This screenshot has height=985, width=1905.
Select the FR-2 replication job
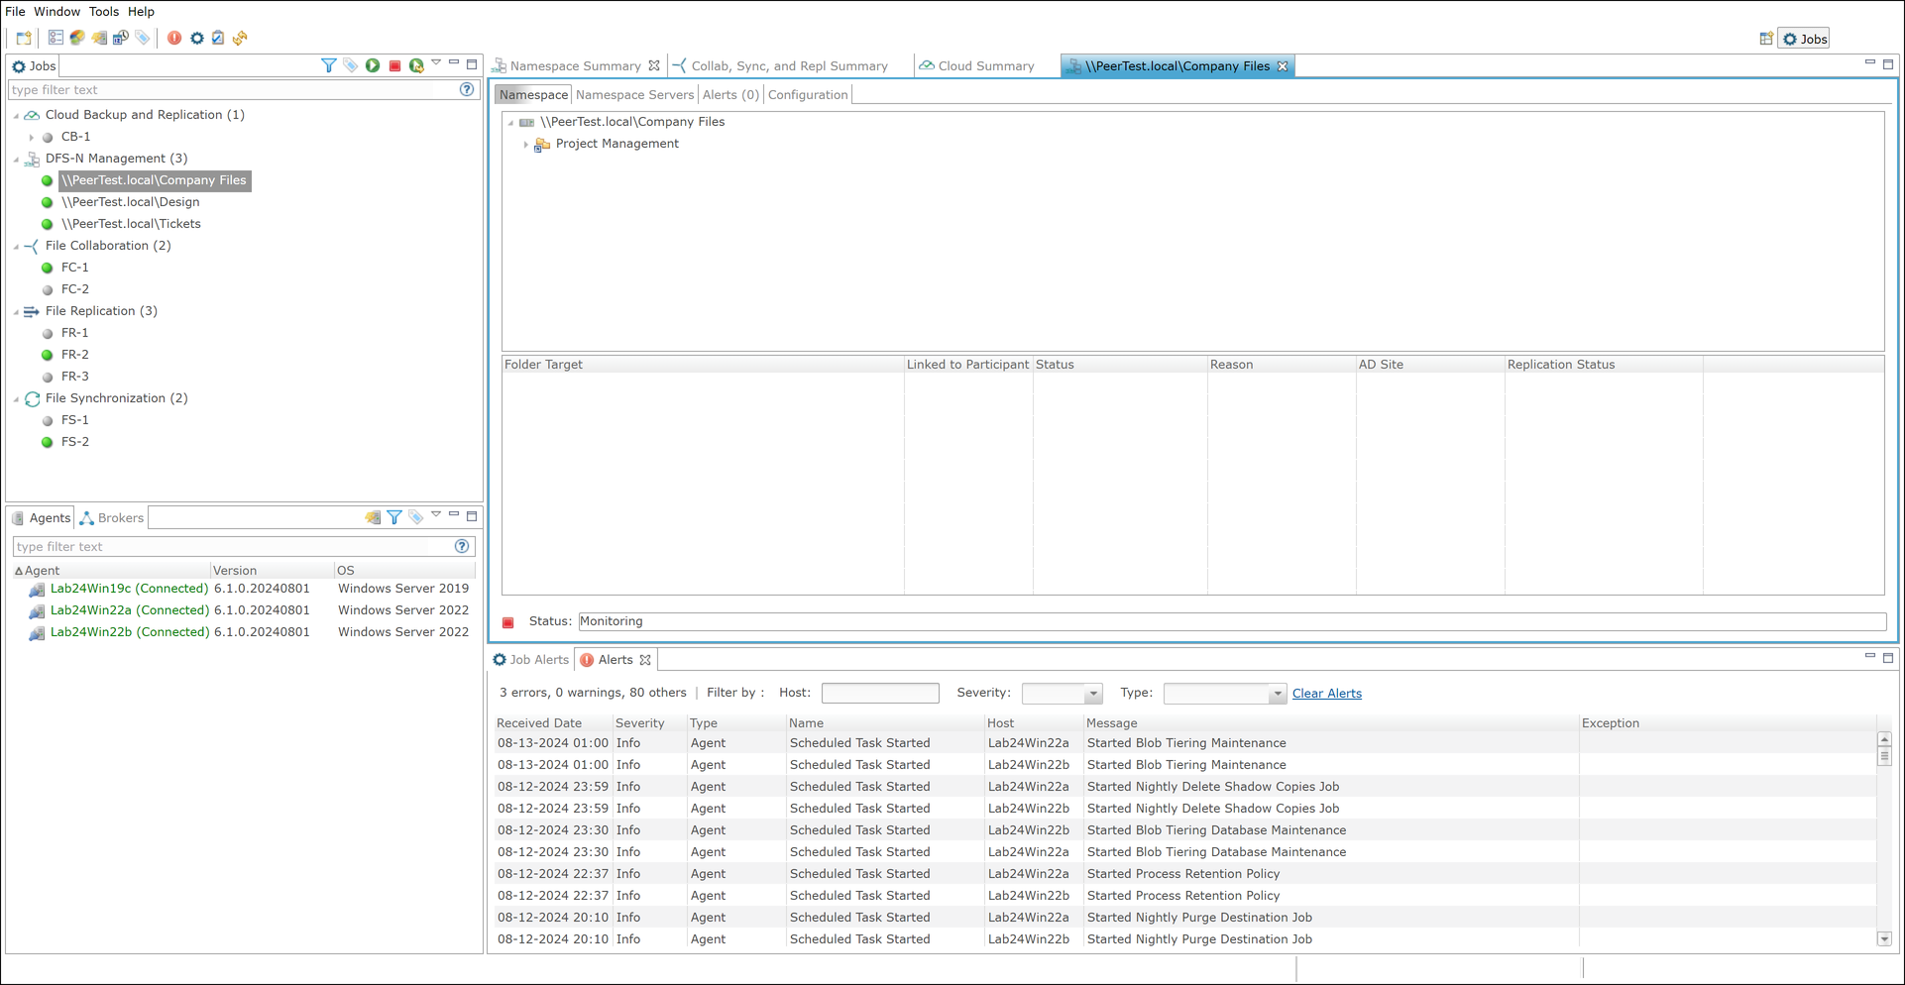pyautogui.click(x=74, y=355)
